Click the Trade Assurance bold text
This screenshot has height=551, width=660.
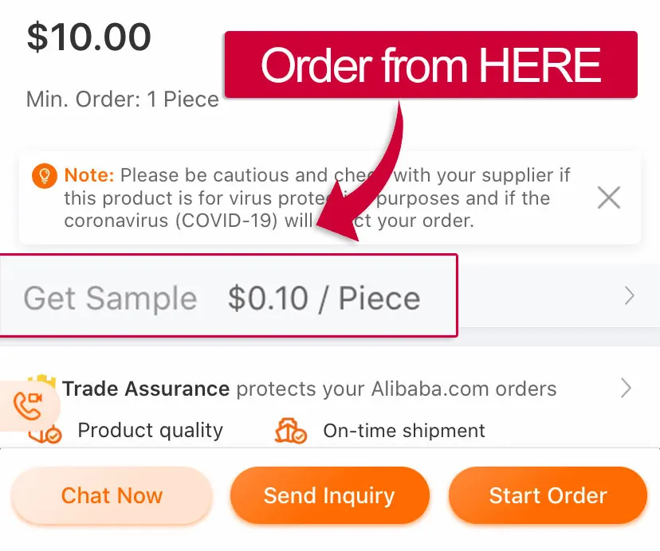[x=146, y=389]
